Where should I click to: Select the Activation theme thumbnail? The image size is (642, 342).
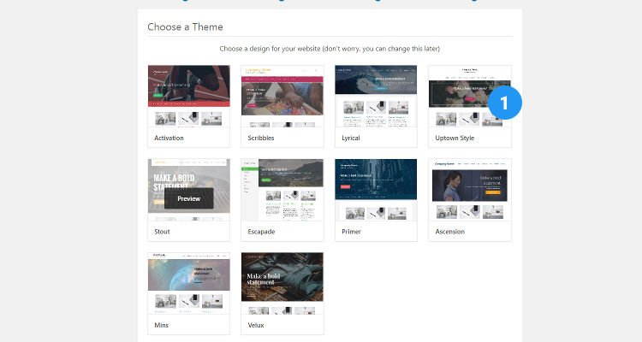pyautogui.click(x=189, y=96)
